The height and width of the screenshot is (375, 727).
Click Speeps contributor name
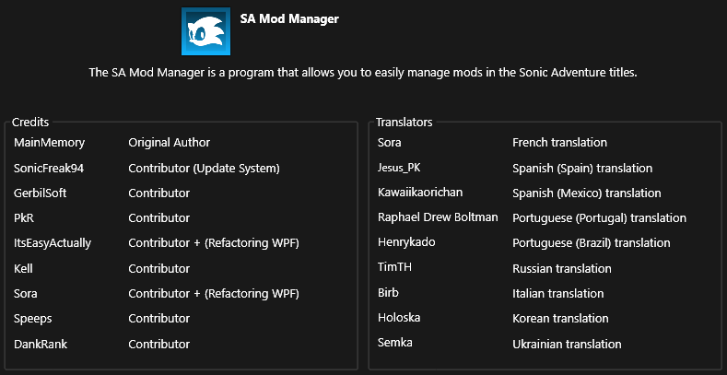click(33, 319)
